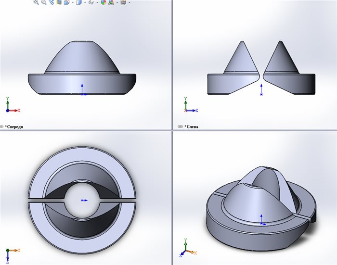The width and height of the screenshot is (337, 265).
Task: Expand the Display Style dropdown arrow
Action: [x=85, y=2]
